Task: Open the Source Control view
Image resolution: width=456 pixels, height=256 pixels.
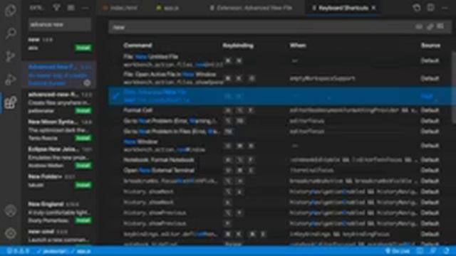Action: [x=11, y=56]
